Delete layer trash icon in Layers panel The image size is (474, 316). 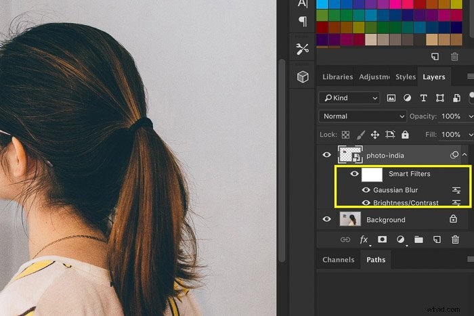point(455,240)
